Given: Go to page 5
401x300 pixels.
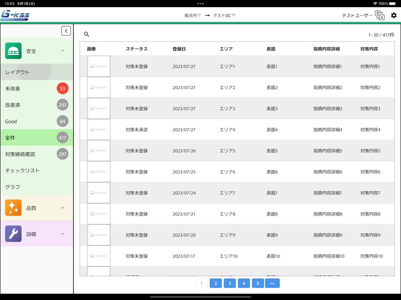Looking at the screenshot, I should point(258,283).
